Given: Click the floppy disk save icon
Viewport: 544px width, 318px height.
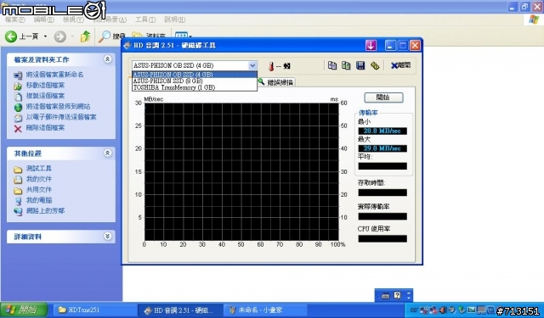Looking at the screenshot, I should 360,65.
